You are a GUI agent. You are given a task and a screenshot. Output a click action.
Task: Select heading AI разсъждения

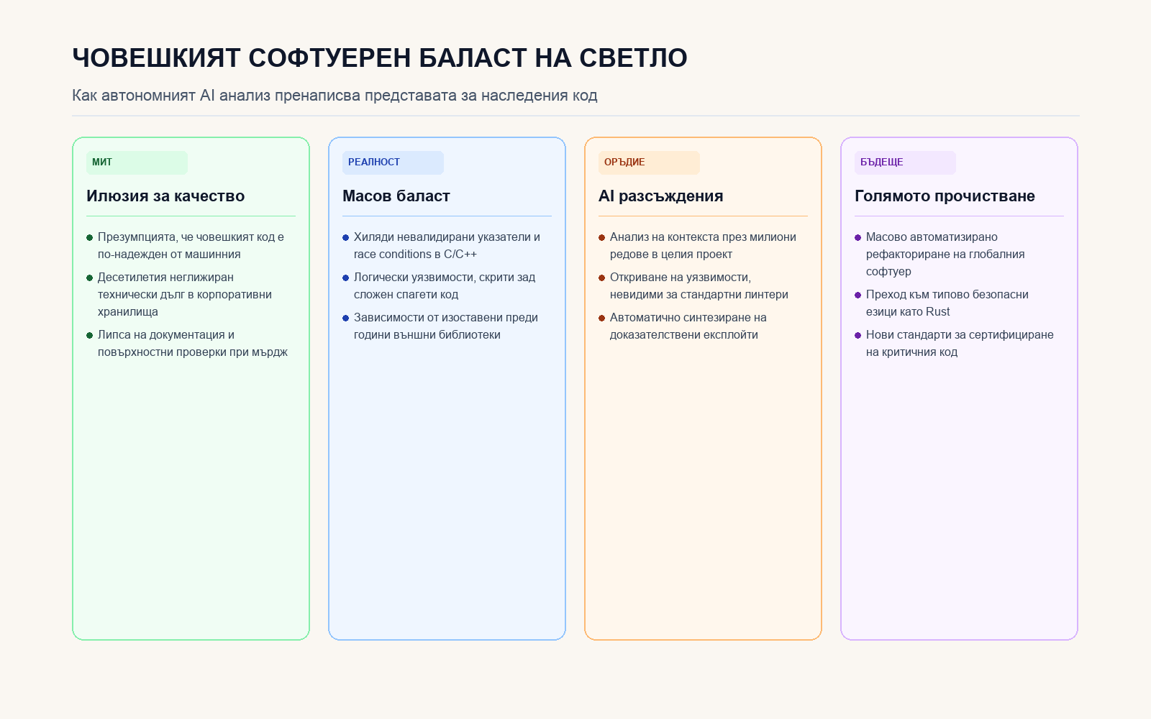coord(661,196)
